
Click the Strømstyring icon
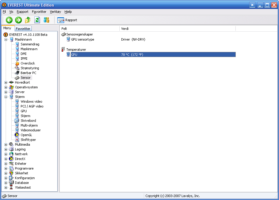17,68
